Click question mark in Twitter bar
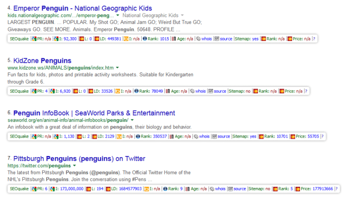 [337, 189]
